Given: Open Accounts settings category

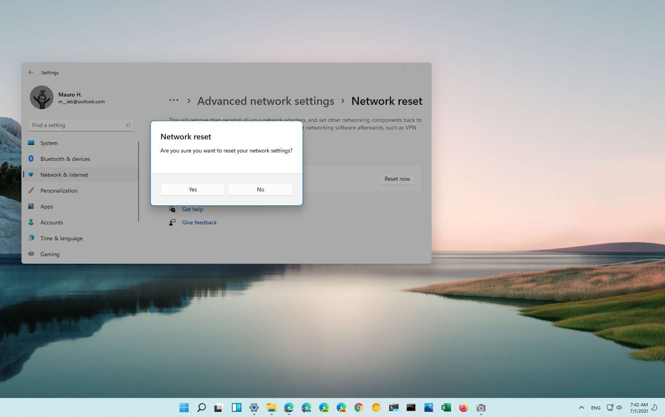Looking at the screenshot, I should coord(81,222).
